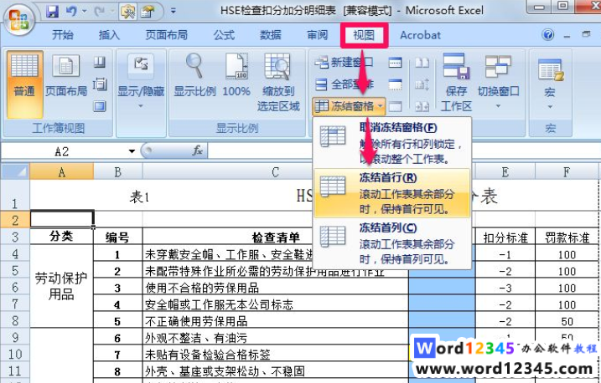The height and width of the screenshot is (383, 601).
Task: Select the 普通 (Normal) view icon
Action: click(x=23, y=77)
